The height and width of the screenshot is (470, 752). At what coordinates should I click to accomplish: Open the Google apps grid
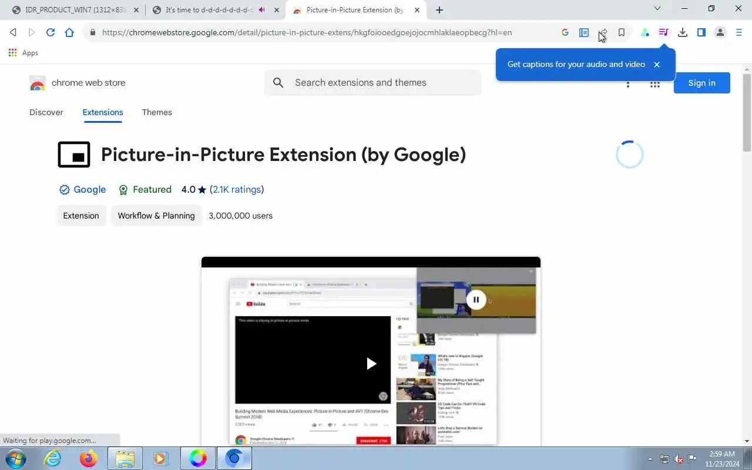[x=655, y=84]
